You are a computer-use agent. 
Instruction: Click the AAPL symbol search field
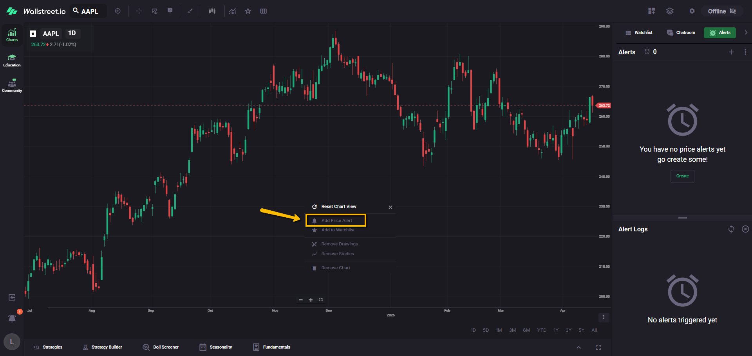click(89, 11)
